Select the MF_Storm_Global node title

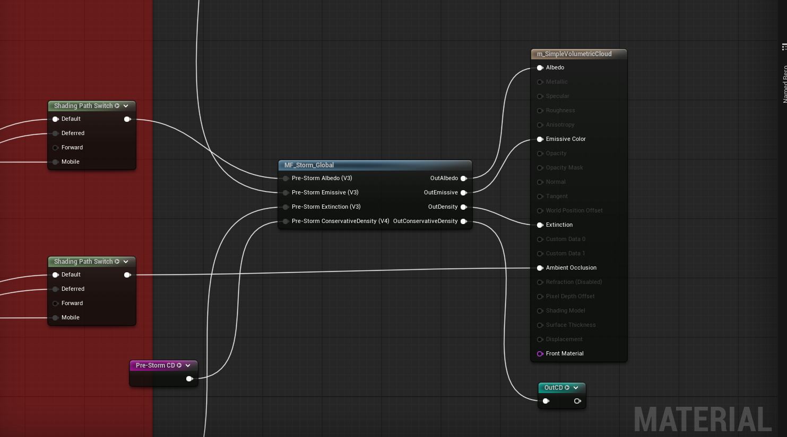tap(309, 165)
